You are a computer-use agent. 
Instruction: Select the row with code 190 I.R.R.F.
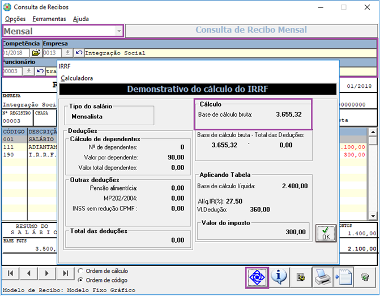tap(30, 155)
